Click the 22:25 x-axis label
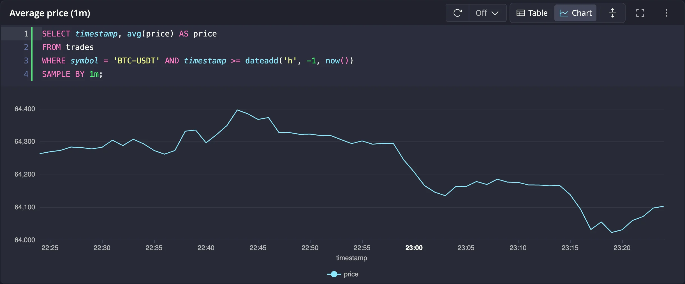This screenshot has height=284, width=685. 50,248
